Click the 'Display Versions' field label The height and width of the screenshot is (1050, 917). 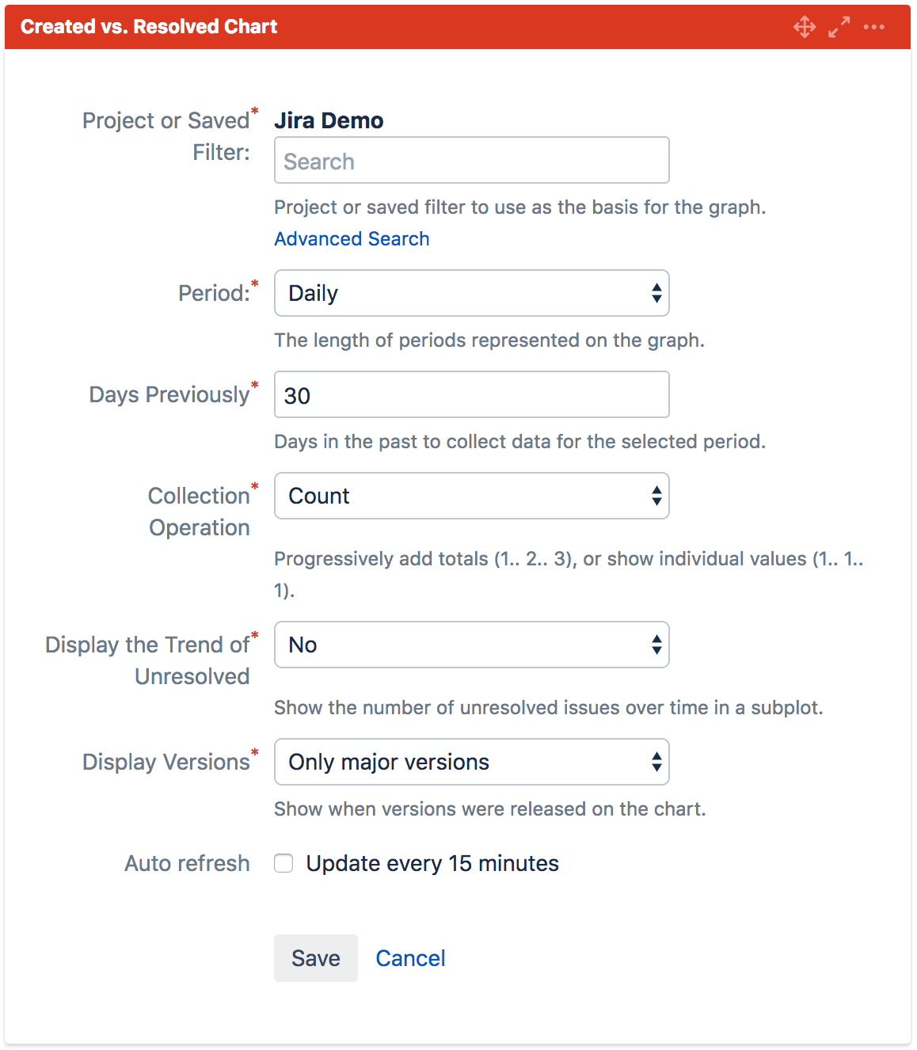(x=166, y=762)
